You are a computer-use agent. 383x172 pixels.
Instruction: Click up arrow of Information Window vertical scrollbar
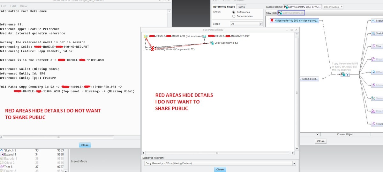click(169, 11)
